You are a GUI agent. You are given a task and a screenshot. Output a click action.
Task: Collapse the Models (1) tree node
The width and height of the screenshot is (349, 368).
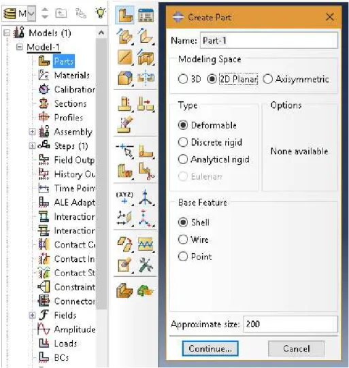[x=7, y=33]
